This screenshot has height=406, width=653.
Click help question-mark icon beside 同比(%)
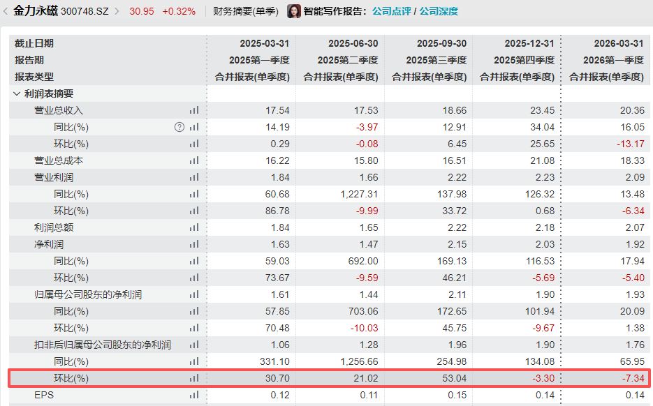click(x=179, y=127)
